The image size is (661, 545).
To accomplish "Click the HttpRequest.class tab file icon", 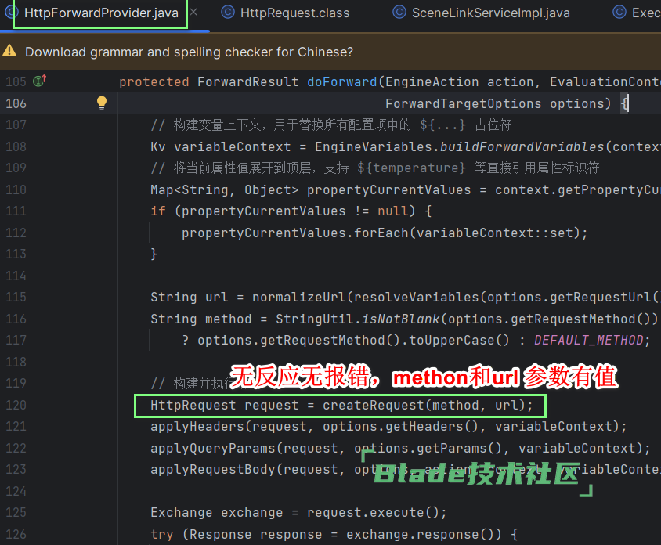I will click(228, 13).
